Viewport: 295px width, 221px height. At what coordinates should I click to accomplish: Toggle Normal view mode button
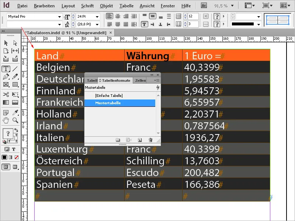coord(6,167)
